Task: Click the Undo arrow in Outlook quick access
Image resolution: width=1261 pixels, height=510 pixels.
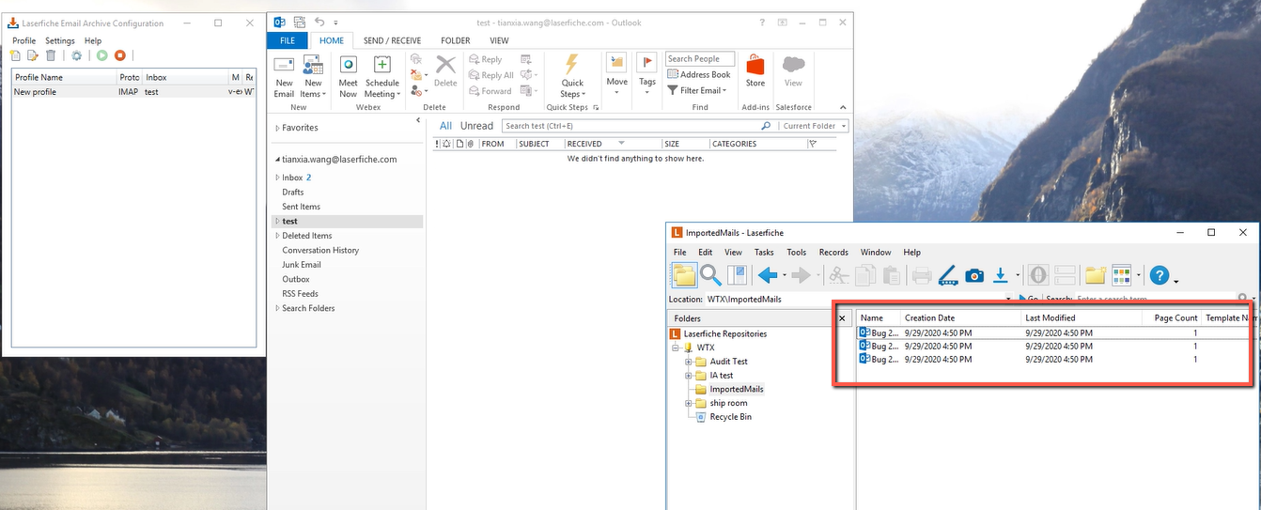Action: [319, 22]
